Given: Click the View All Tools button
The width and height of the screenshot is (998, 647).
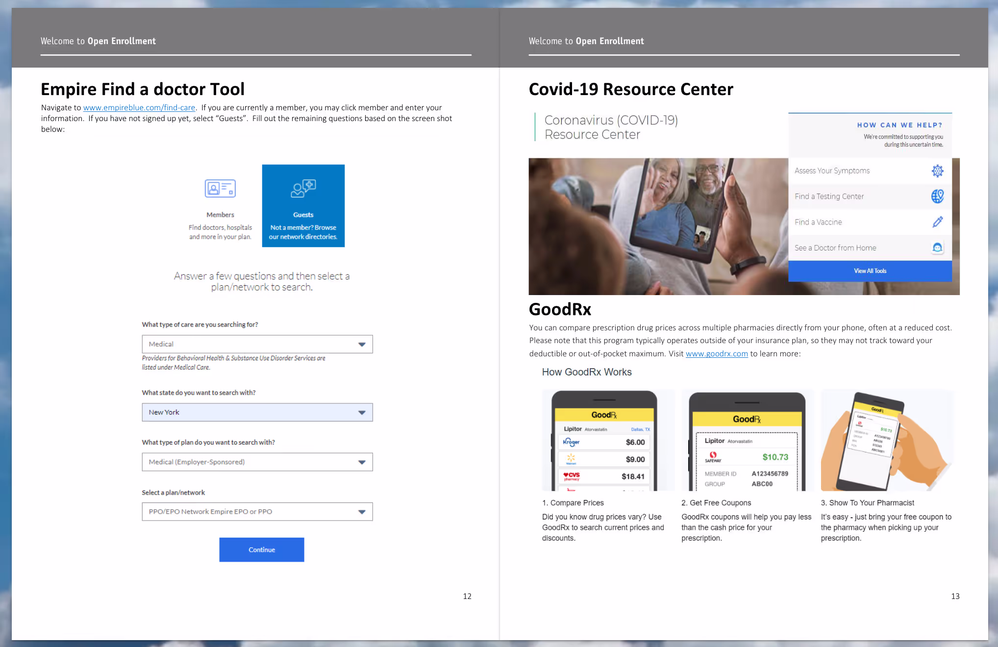Looking at the screenshot, I should click(870, 271).
